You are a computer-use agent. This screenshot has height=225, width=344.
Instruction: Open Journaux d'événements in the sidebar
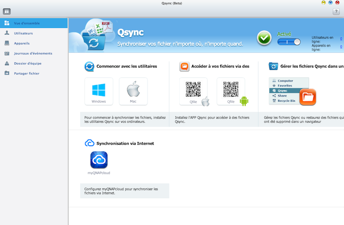[34, 53]
